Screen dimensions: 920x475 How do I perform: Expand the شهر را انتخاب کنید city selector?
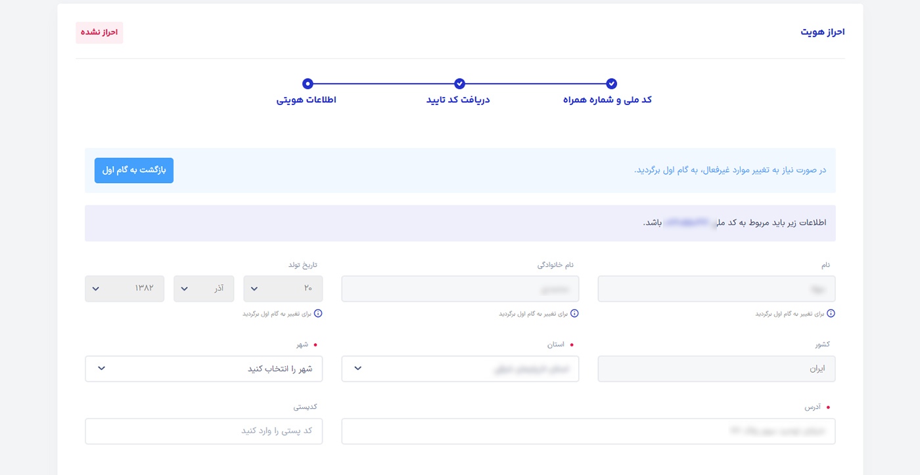pyautogui.click(x=204, y=368)
